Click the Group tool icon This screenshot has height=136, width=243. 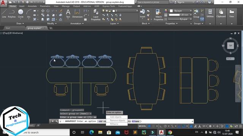tap(196, 13)
